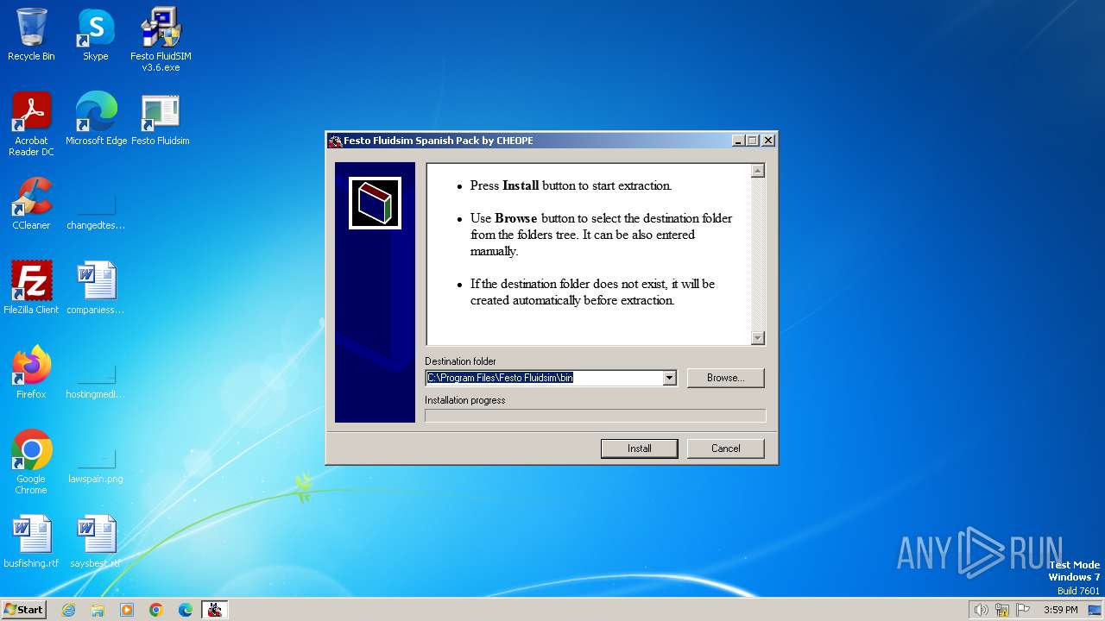Launch the CCleaner desktop shortcut

[x=31, y=204]
